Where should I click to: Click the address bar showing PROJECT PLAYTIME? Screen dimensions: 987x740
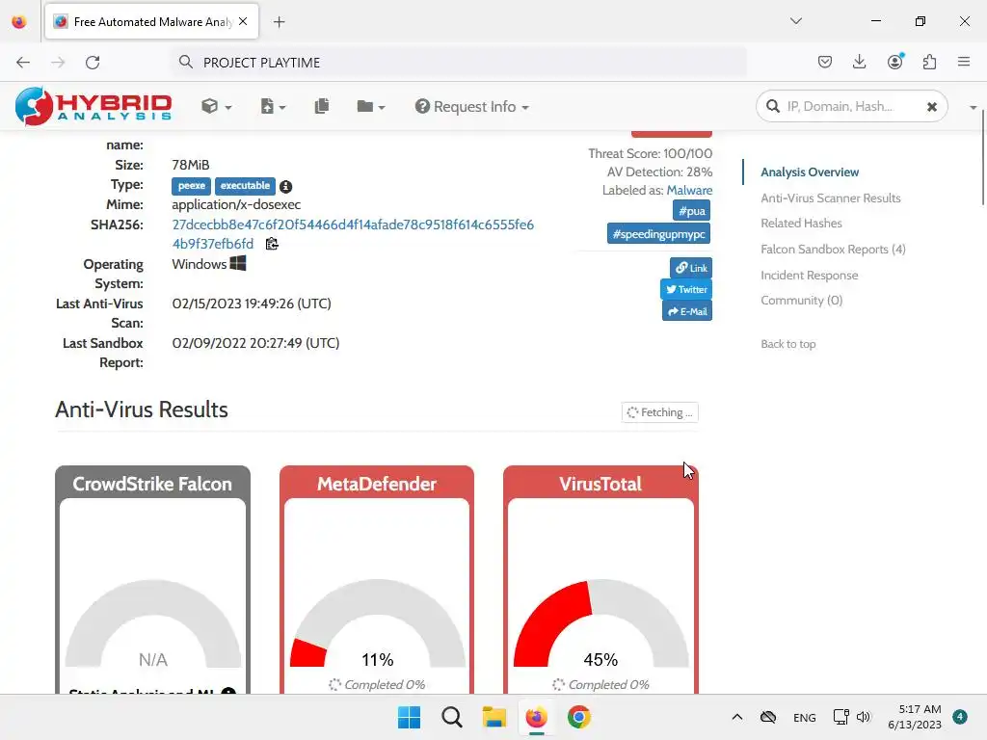point(460,63)
